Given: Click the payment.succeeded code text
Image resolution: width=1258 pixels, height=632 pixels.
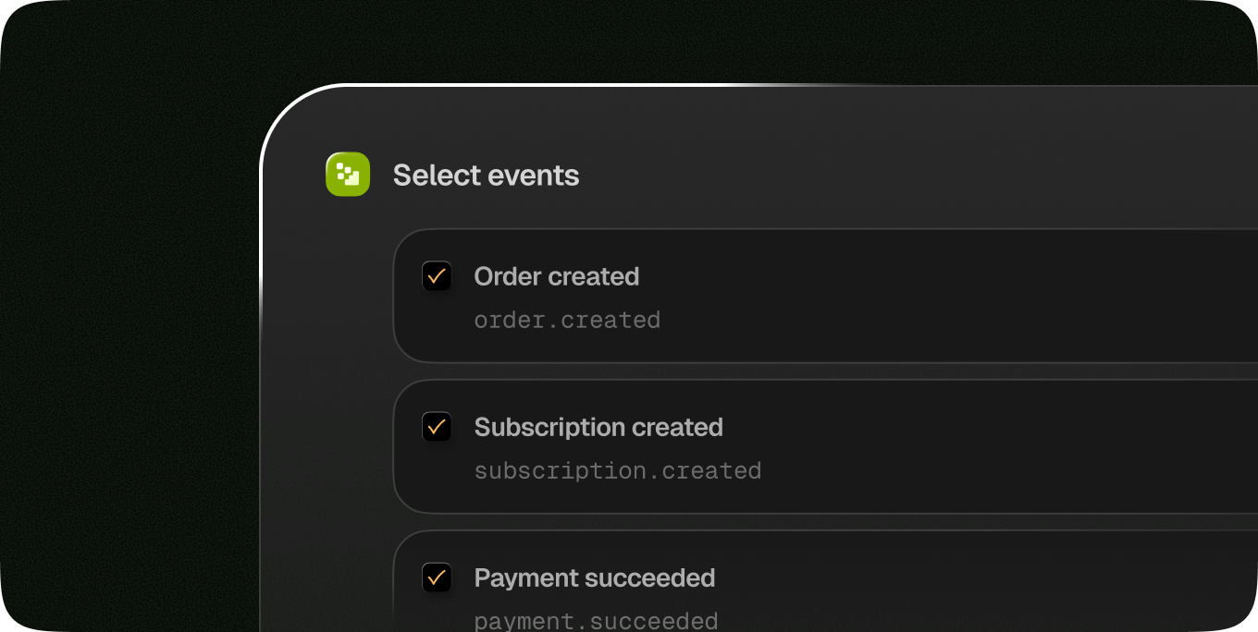Looking at the screenshot, I should (596, 620).
